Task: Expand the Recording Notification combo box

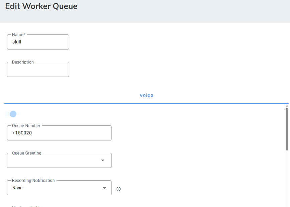Action: point(59,188)
